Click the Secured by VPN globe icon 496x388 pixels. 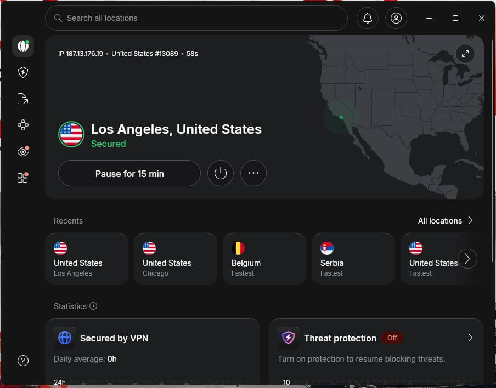tap(65, 338)
